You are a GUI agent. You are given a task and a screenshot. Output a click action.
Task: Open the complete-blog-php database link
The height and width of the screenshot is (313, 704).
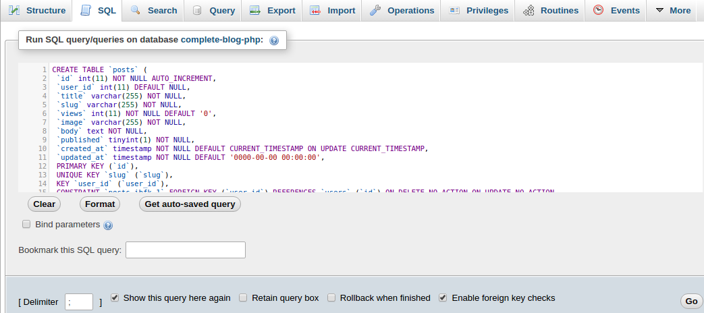222,39
